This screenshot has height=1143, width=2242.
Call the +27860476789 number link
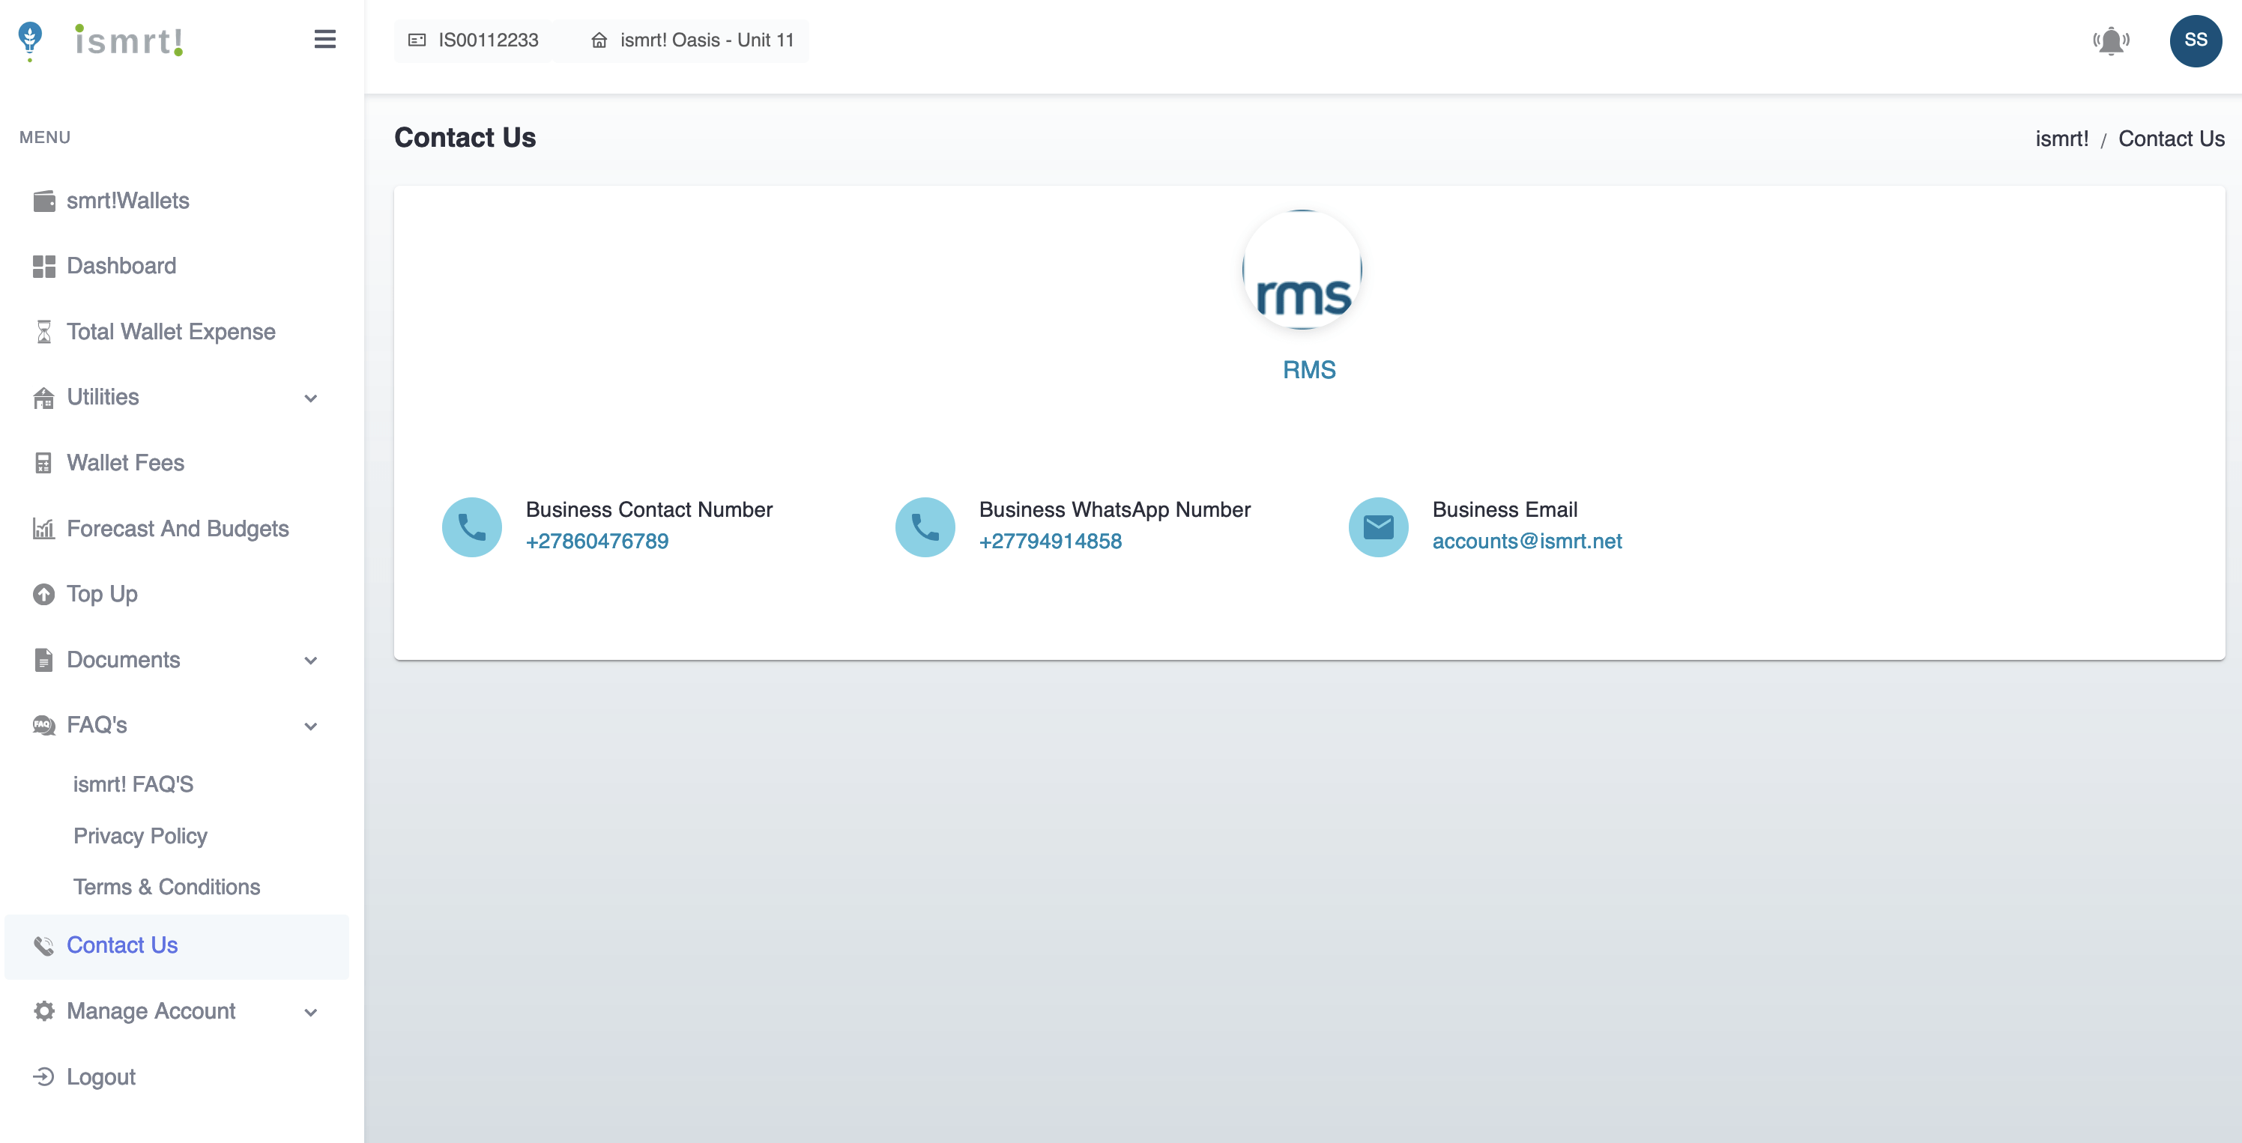tap(597, 542)
